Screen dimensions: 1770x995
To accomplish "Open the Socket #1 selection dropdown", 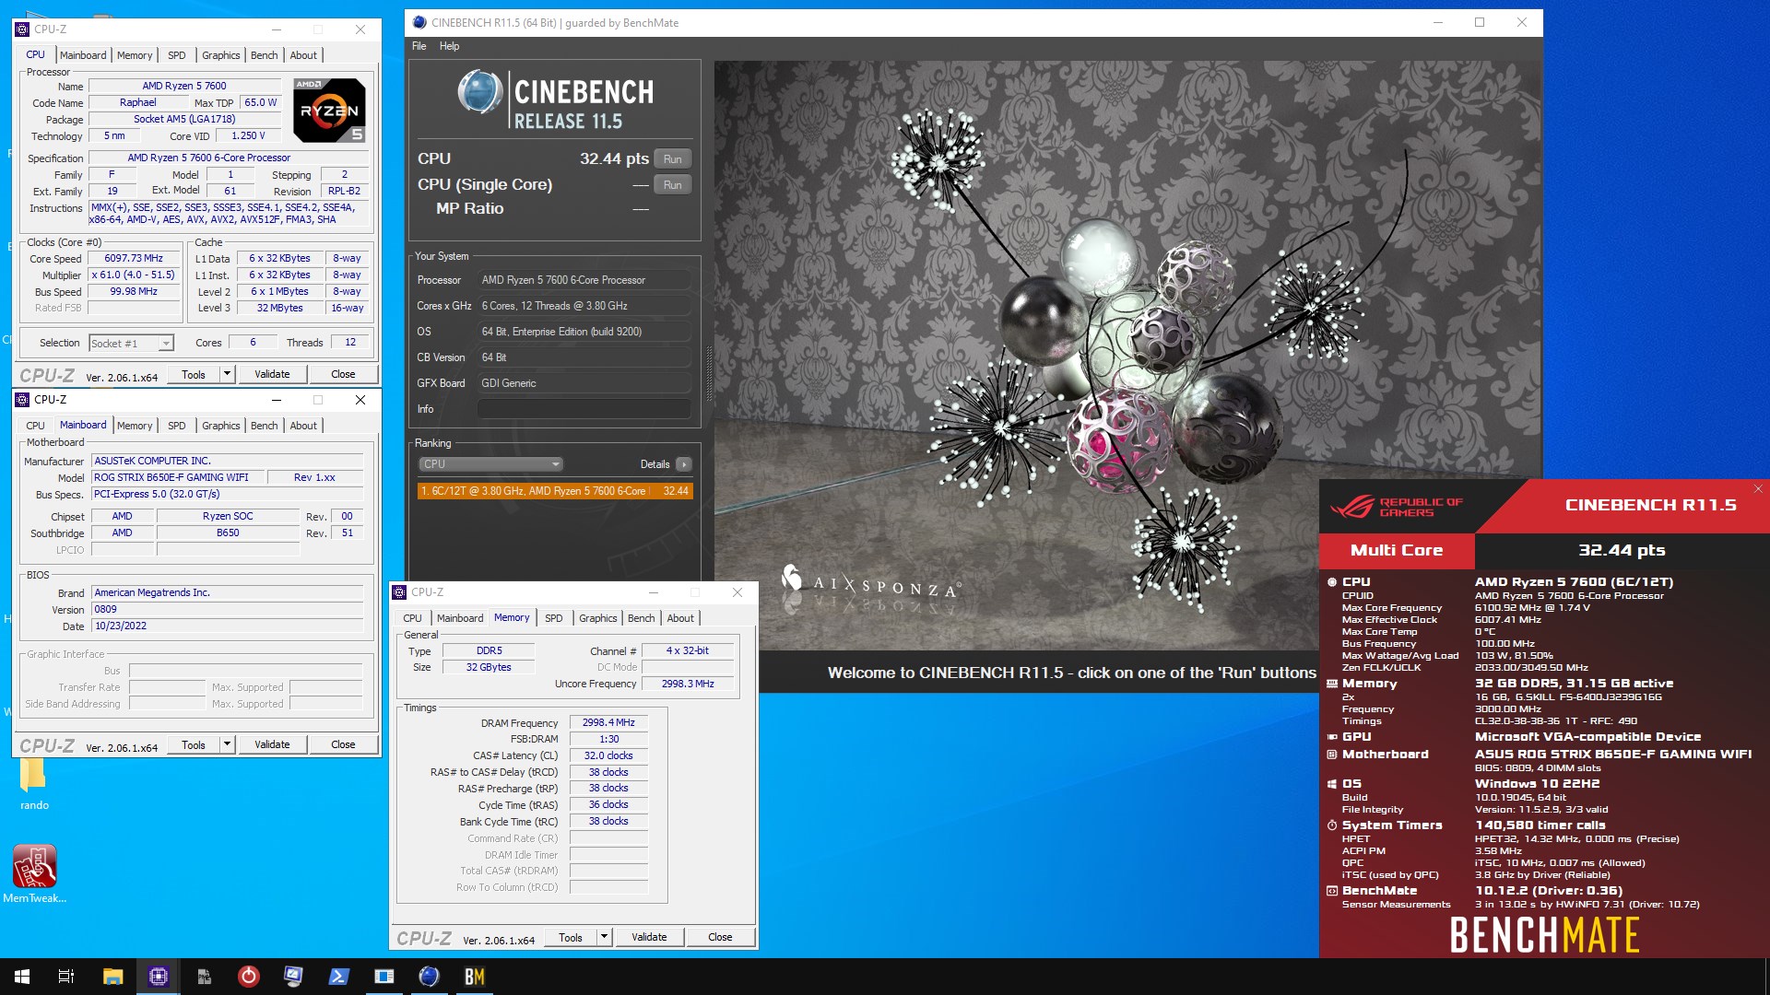I will [x=131, y=344].
